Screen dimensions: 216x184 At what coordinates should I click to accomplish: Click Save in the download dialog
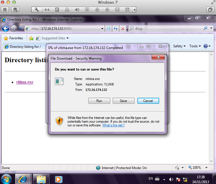tap(123, 101)
